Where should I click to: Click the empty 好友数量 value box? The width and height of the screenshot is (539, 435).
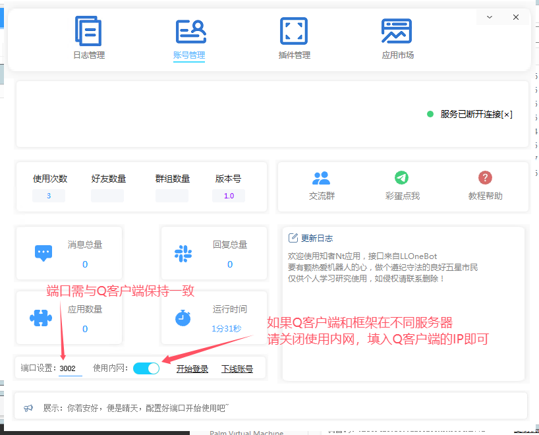tap(107, 196)
